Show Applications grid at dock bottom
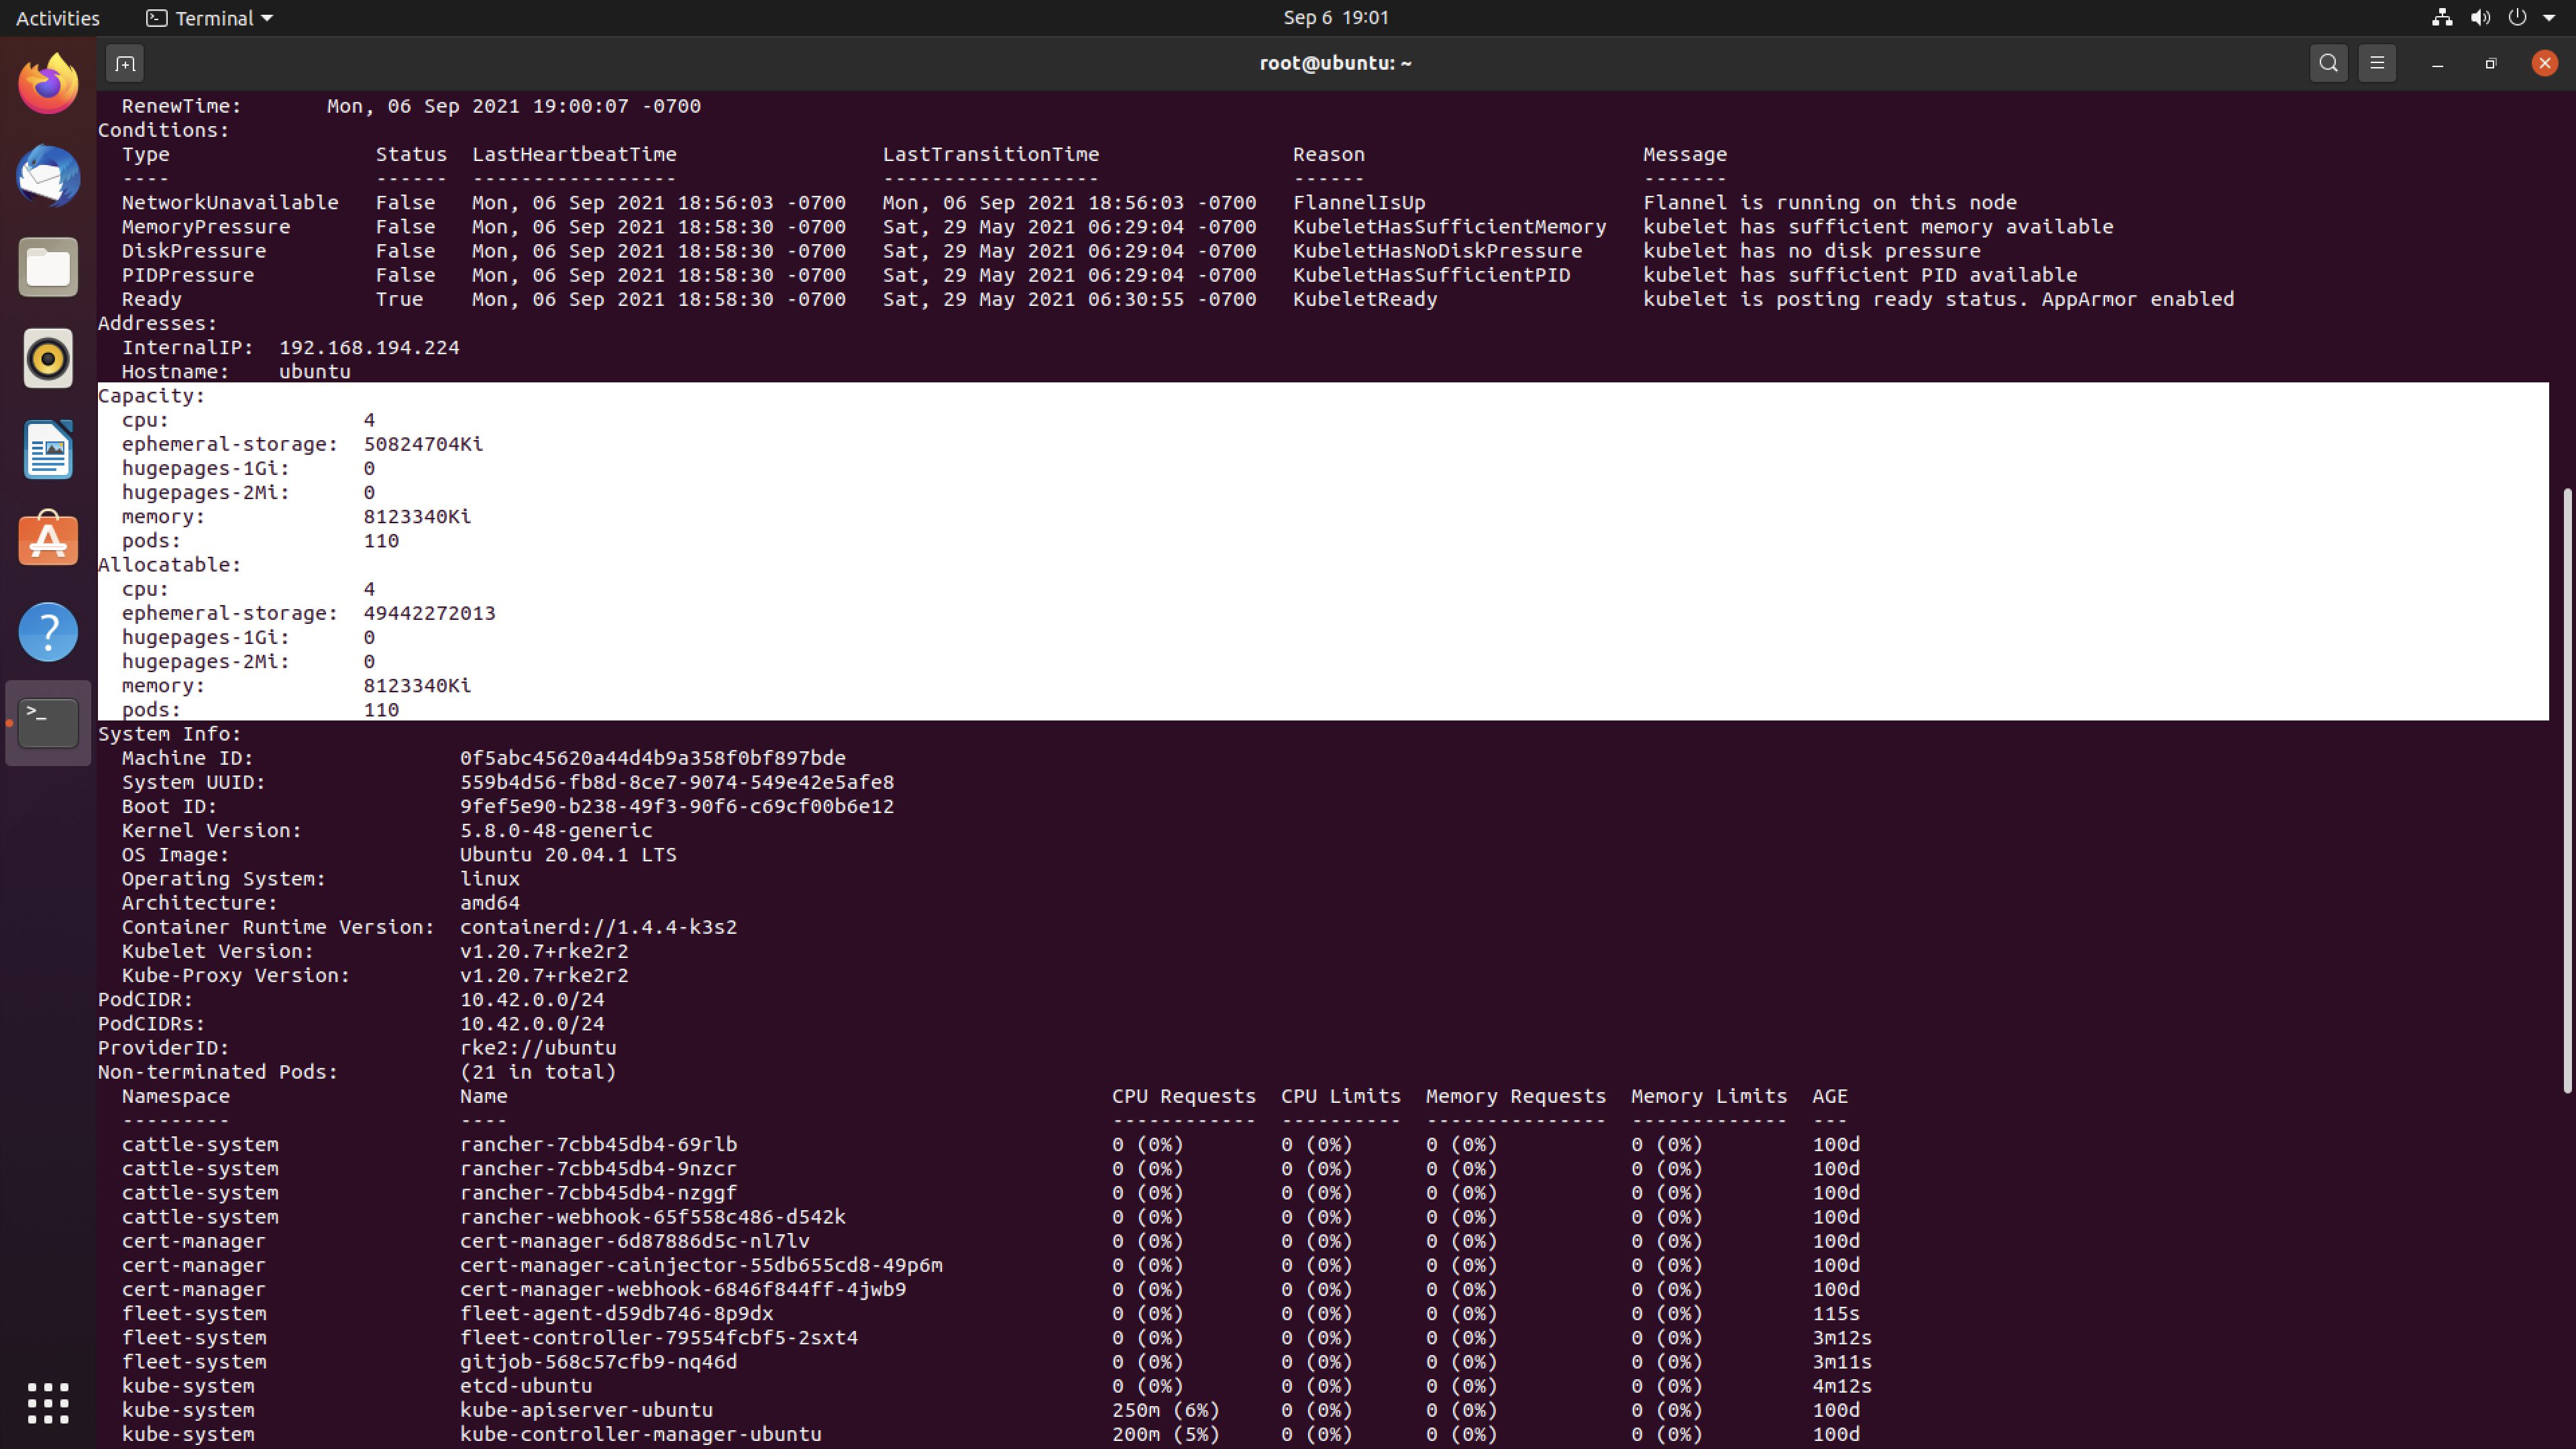The width and height of the screenshot is (2576, 1449). (48, 1403)
